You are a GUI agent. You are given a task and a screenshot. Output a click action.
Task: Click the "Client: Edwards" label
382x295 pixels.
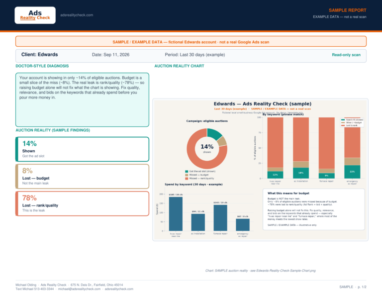(39, 55)
